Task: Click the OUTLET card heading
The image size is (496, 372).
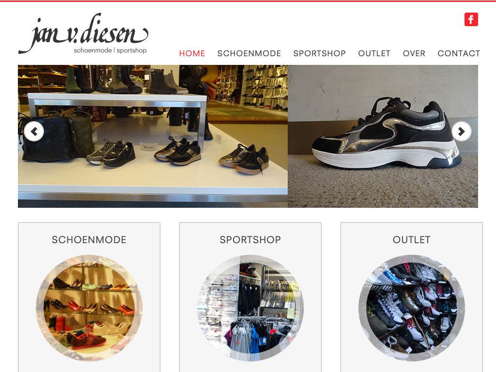Action: [x=412, y=240]
